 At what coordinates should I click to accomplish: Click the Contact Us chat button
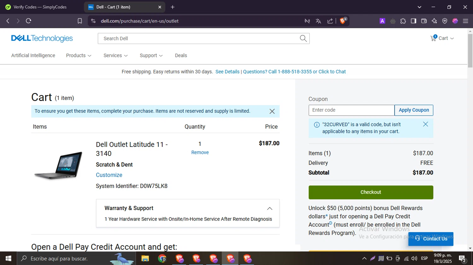click(431, 239)
